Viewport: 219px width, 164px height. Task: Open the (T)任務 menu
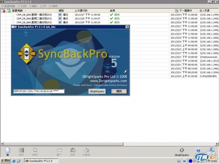coord(22,6)
